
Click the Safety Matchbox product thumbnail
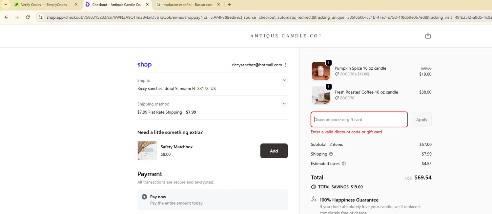click(x=147, y=151)
